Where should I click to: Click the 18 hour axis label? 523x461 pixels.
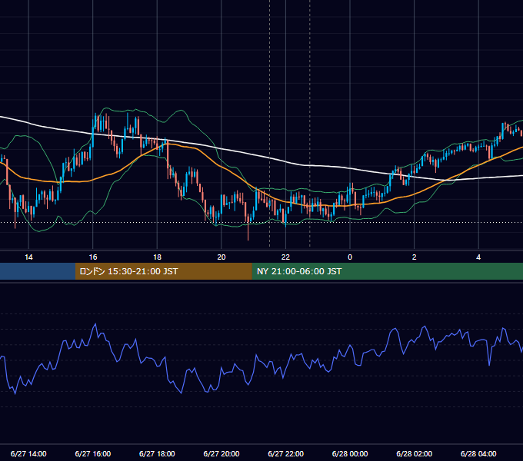157,257
